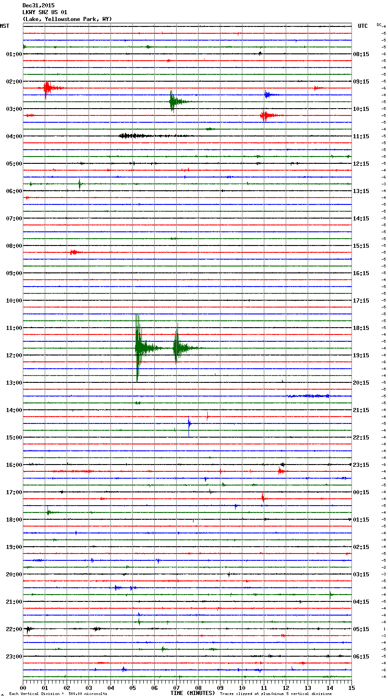Select the 01:00 MST row label

pyautogui.click(x=14, y=54)
